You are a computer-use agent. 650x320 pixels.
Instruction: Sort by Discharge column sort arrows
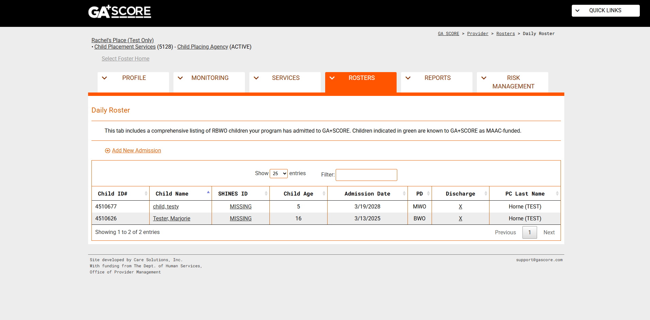click(x=485, y=193)
